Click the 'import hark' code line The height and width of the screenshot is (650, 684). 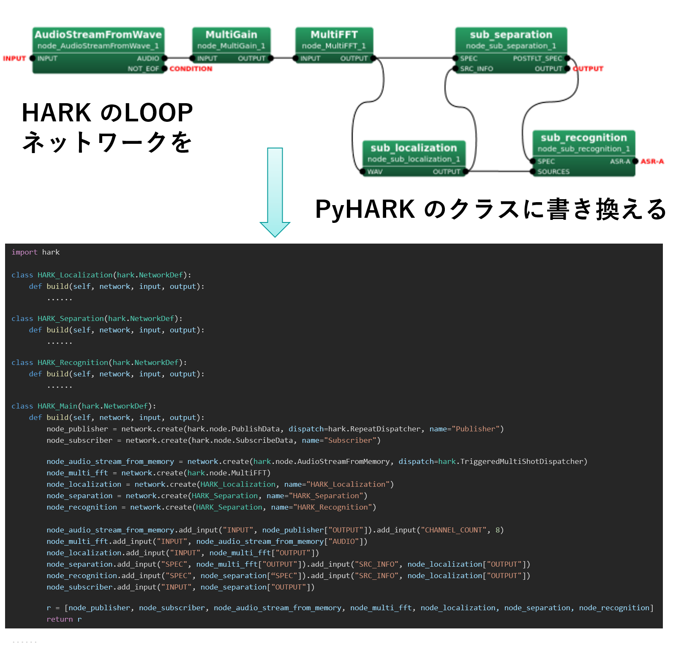pos(35,252)
